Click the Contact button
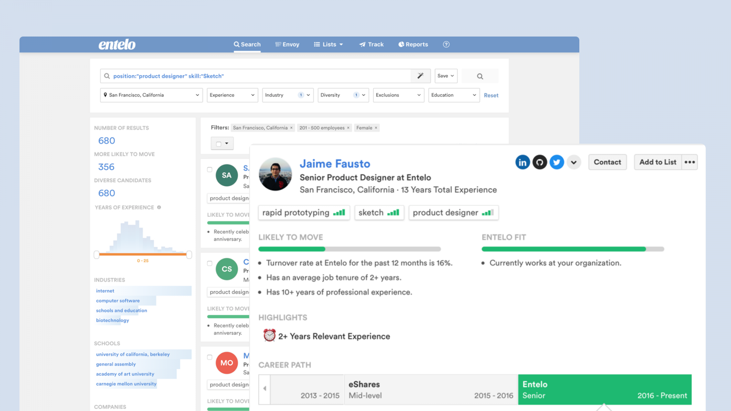This screenshot has width=731, height=411. coord(607,162)
